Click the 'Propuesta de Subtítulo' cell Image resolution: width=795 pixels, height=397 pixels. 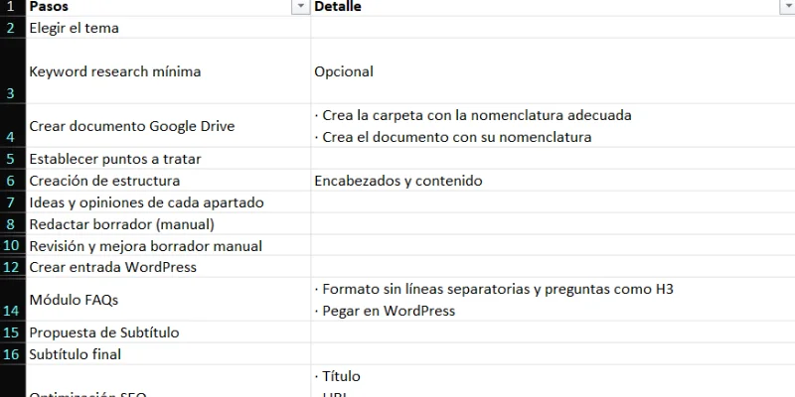[x=168, y=332]
